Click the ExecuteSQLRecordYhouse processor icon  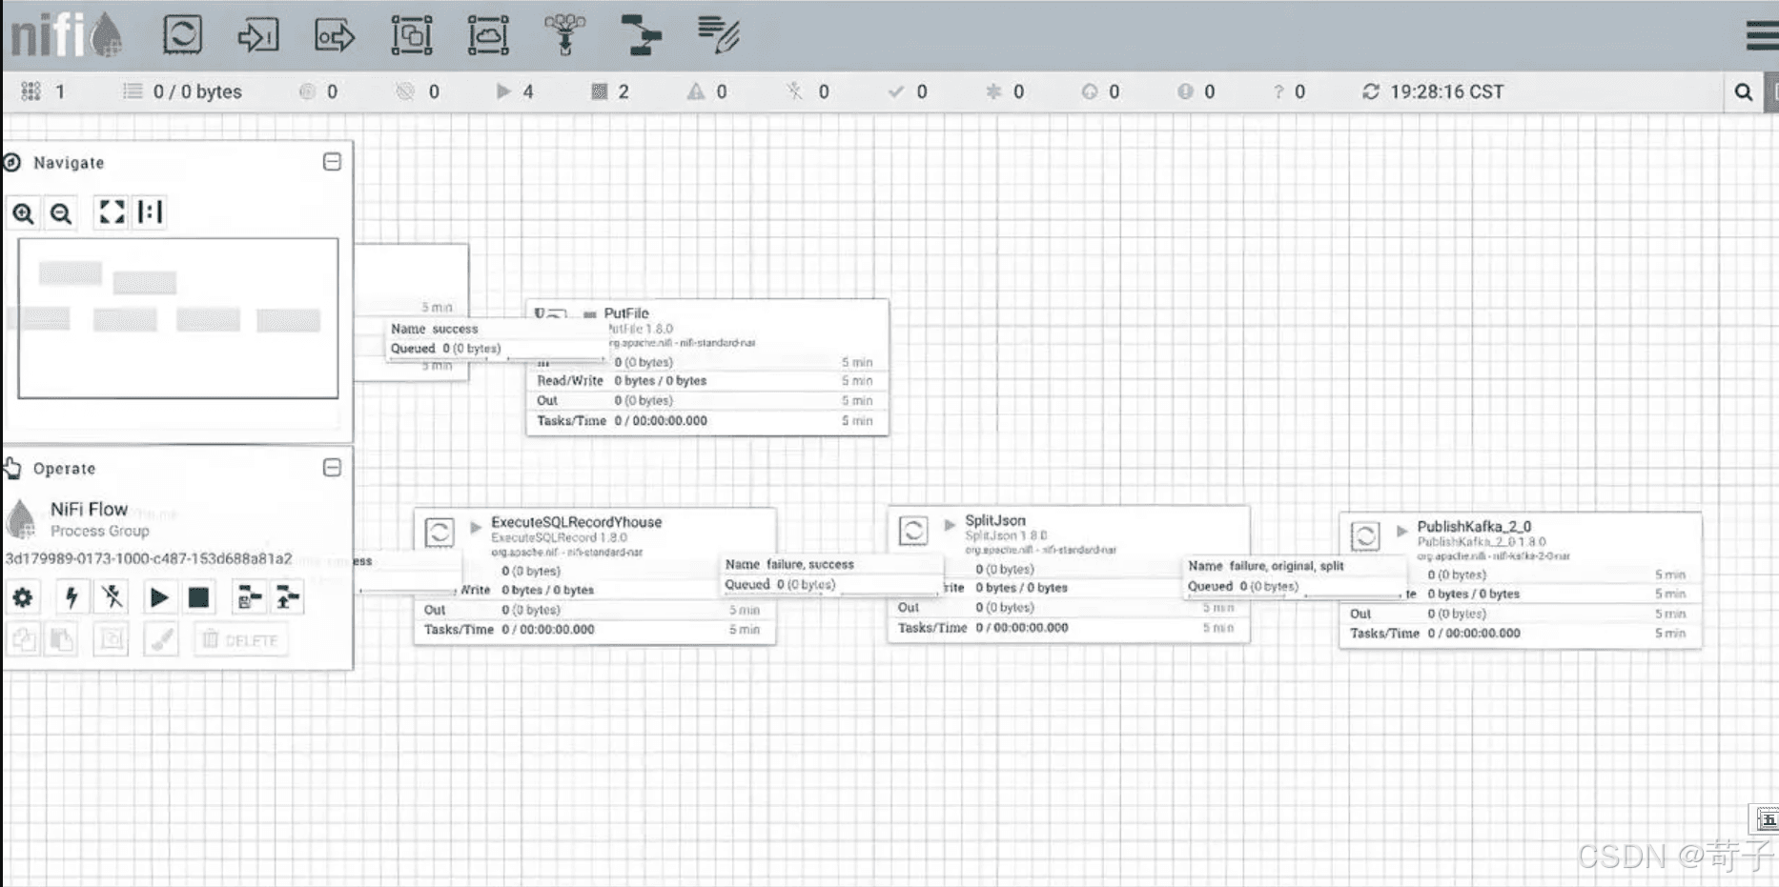click(x=440, y=532)
